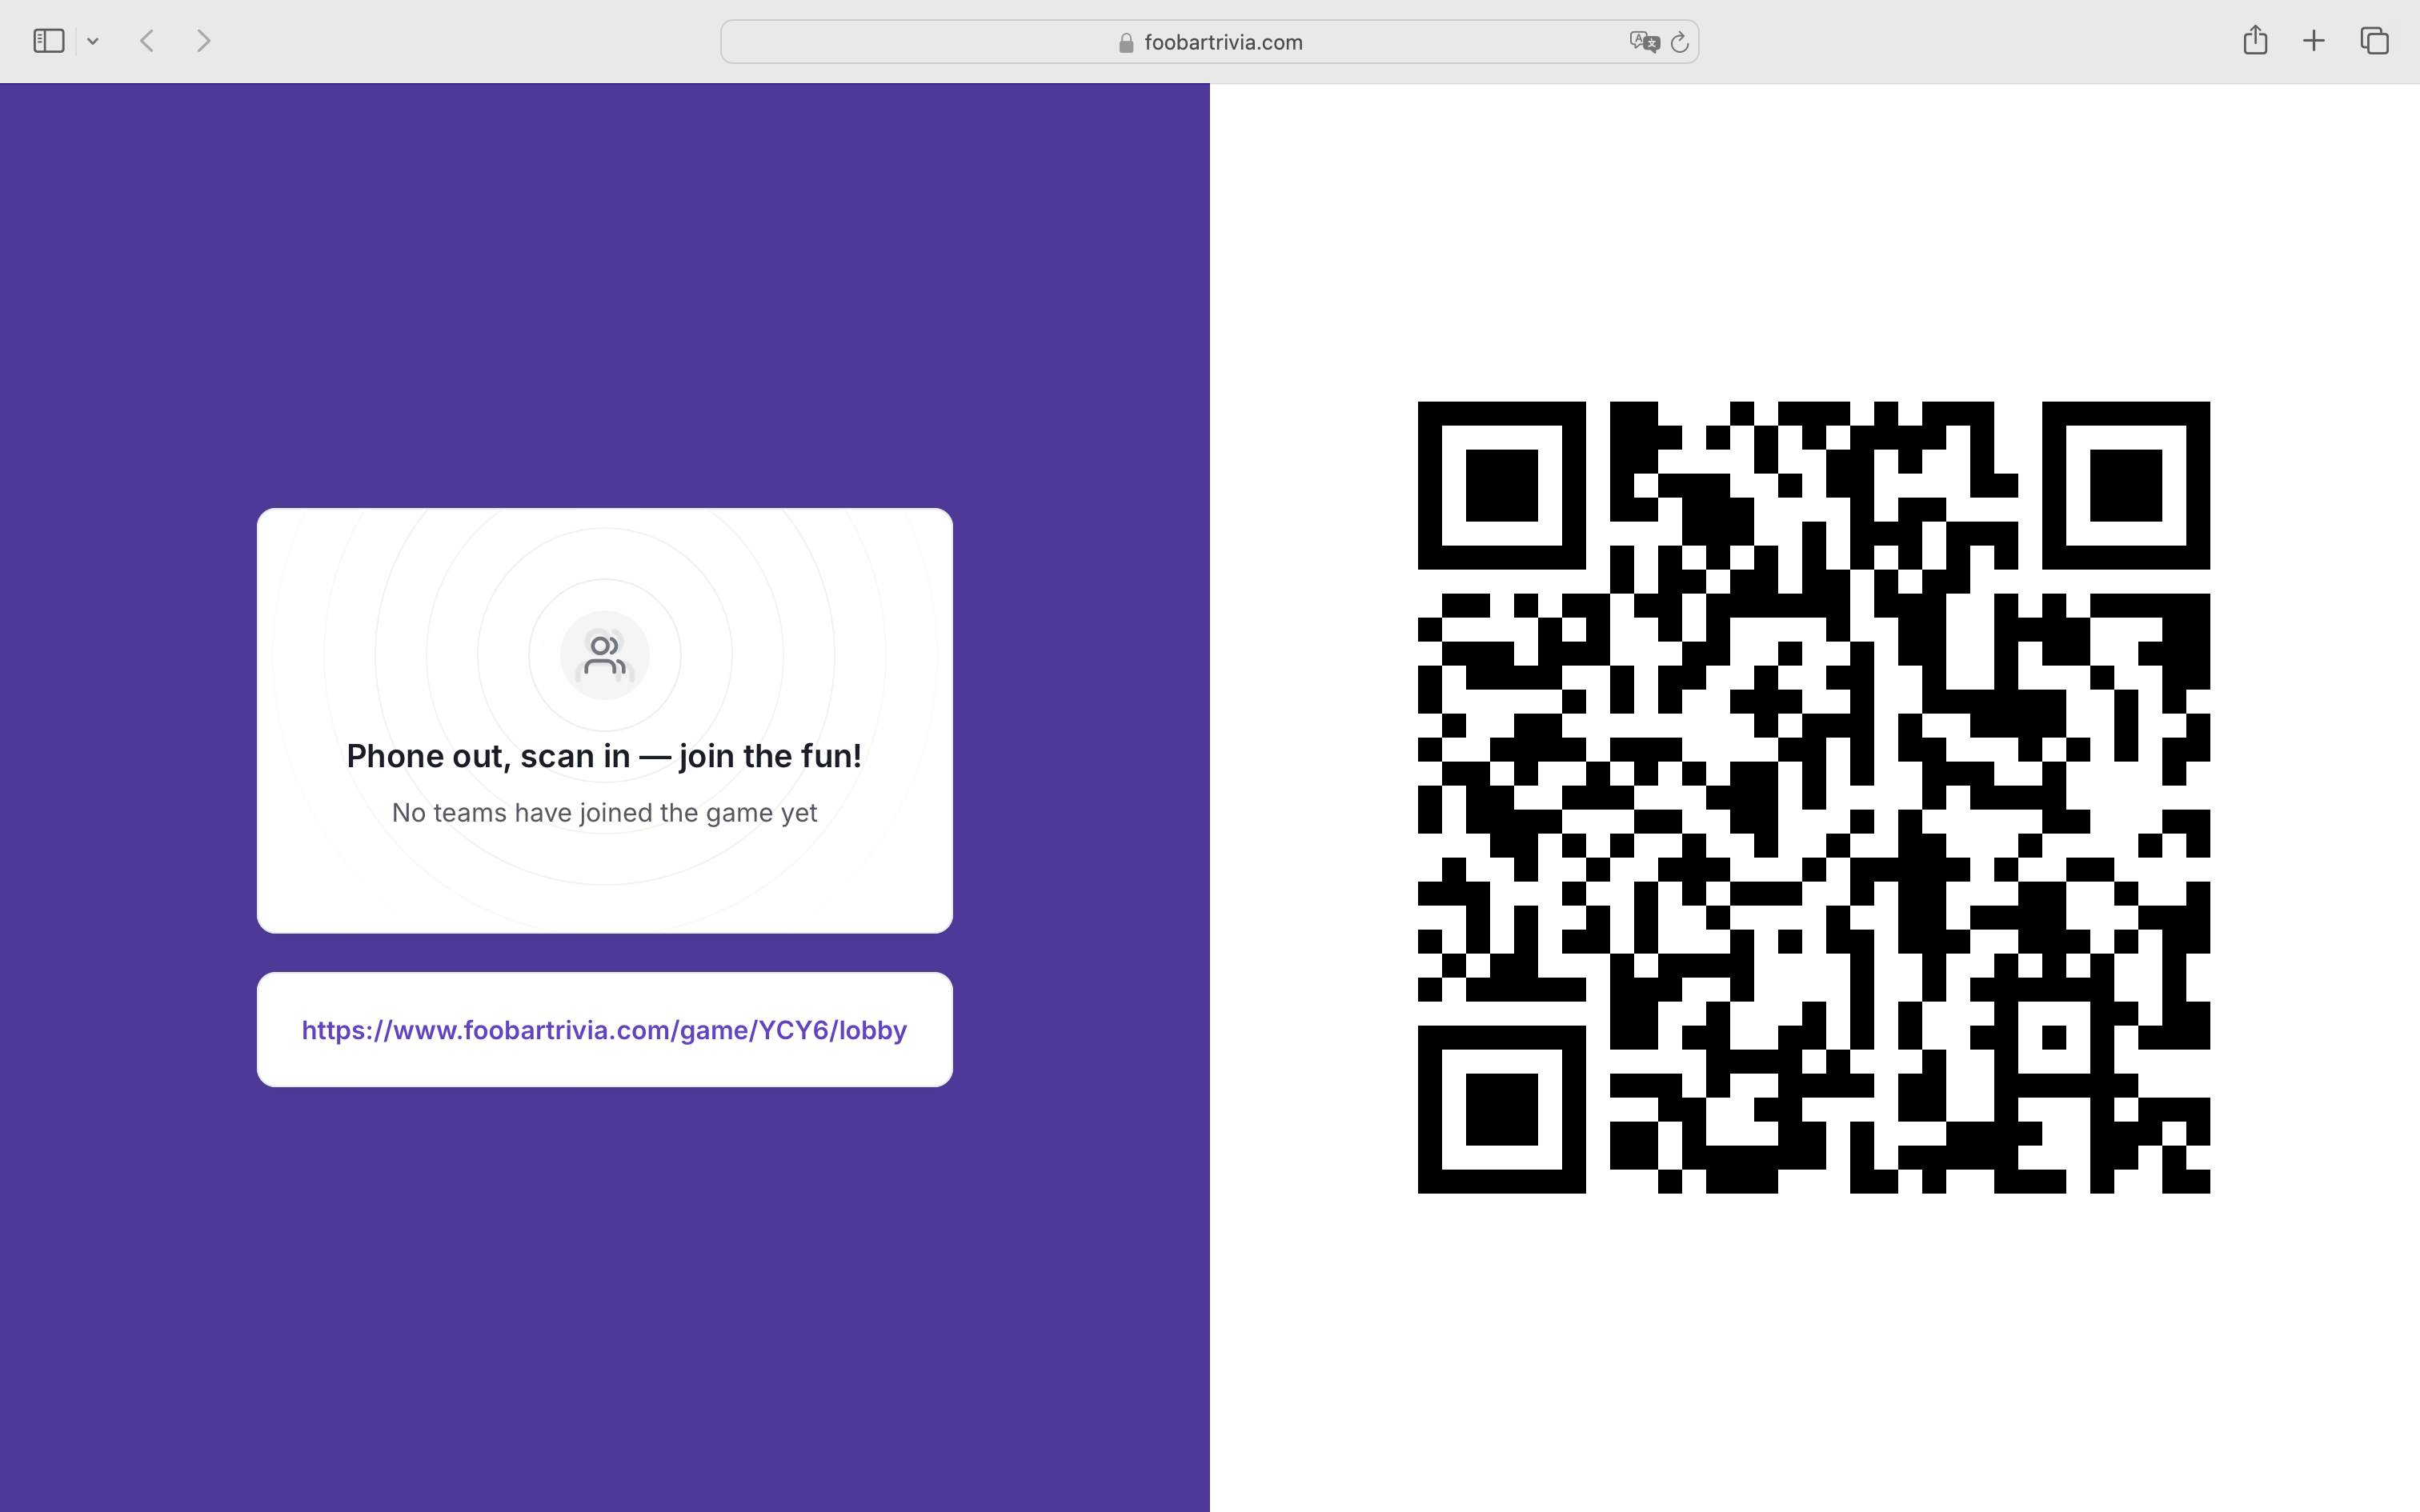The image size is (2420, 1512).
Task: Open the Share button in toolbar
Action: (2255, 41)
